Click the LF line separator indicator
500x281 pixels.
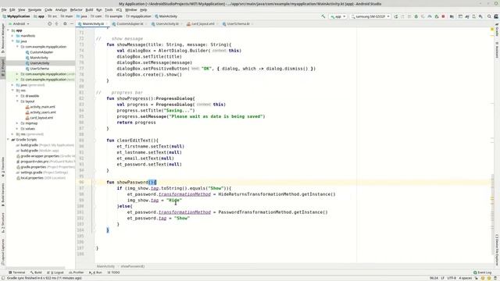pyautogui.click(x=442, y=278)
